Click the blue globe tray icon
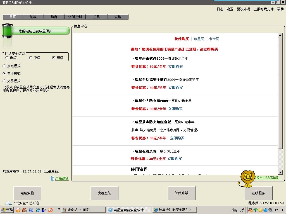 [x=265, y=210]
